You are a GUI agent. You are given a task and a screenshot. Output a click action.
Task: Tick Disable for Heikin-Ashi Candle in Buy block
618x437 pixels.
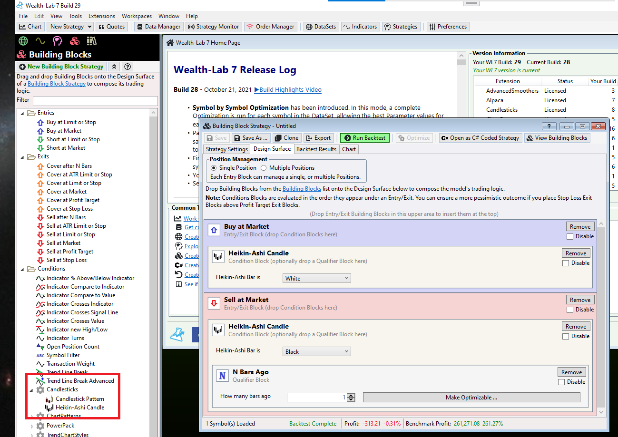(x=566, y=263)
